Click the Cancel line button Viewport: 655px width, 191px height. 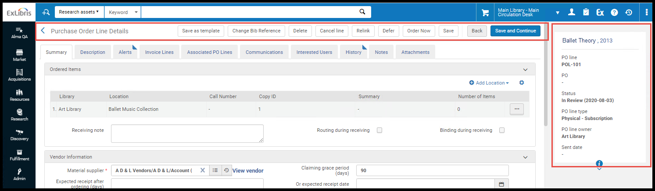[x=332, y=31]
